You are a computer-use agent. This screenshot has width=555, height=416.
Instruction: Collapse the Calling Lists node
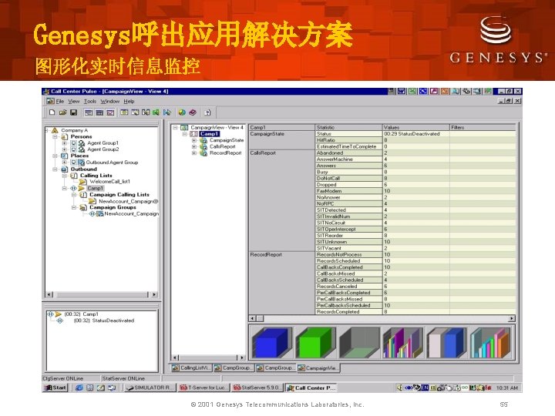[x=65, y=176]
